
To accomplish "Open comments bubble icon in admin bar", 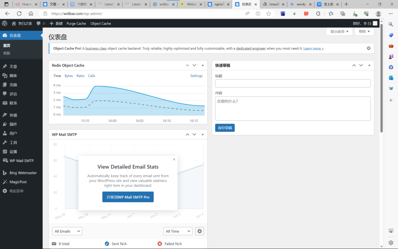I will pos(39,23).
